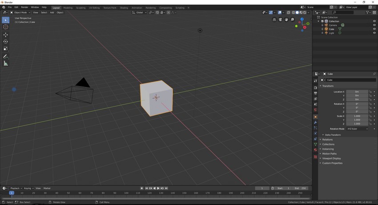Screen dimensions: 378x205
Task: Click the Scale X value field
Action: pos(357,116)
